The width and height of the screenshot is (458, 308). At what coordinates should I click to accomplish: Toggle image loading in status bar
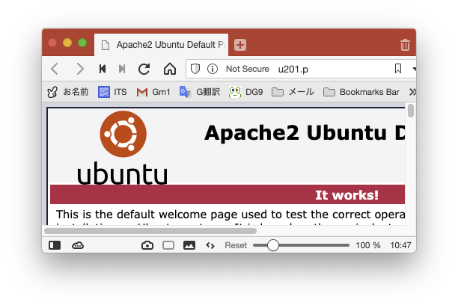click(x=189, y=245)
